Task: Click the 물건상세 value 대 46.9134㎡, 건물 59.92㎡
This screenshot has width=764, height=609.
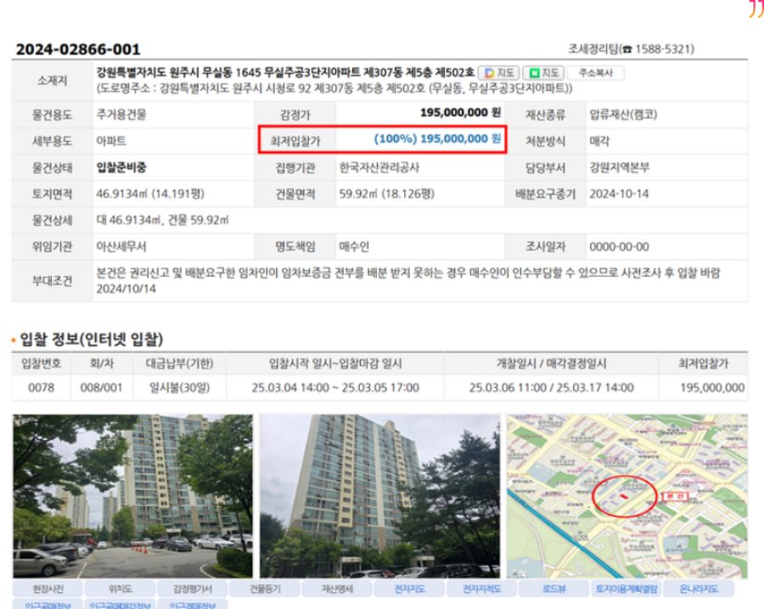Action: [162, 220]
